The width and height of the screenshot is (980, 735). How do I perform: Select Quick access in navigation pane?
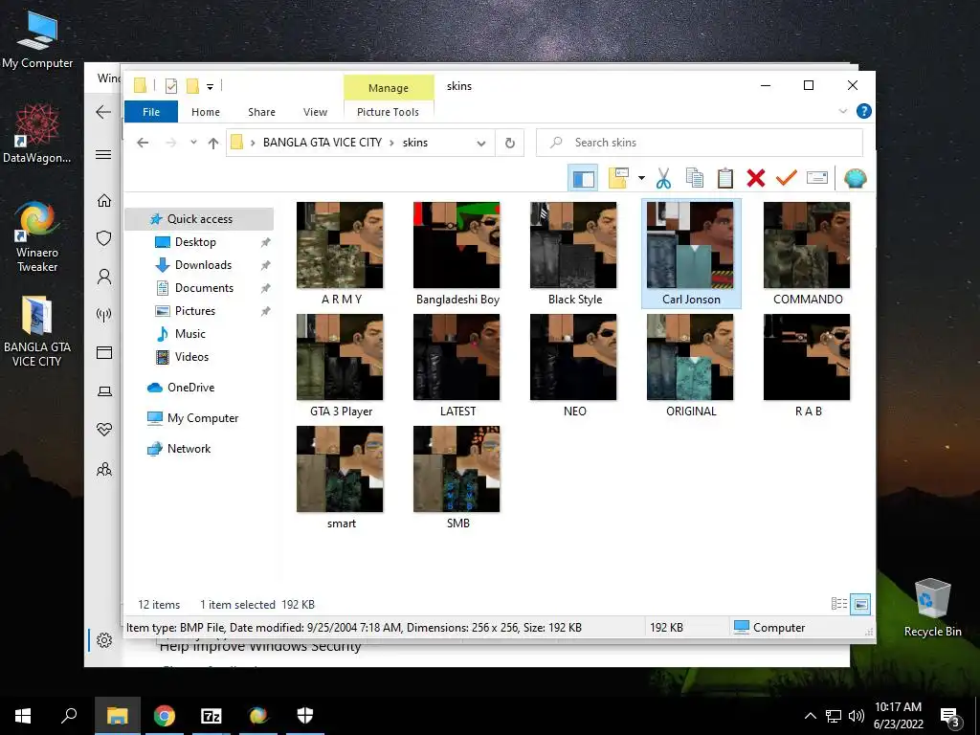click(199, 219)
